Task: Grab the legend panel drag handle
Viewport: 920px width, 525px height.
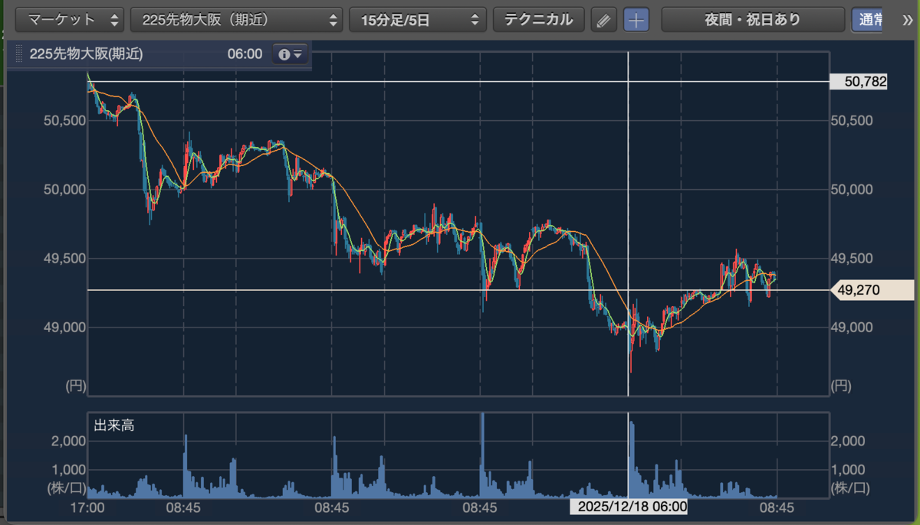Action: [18, 54]
